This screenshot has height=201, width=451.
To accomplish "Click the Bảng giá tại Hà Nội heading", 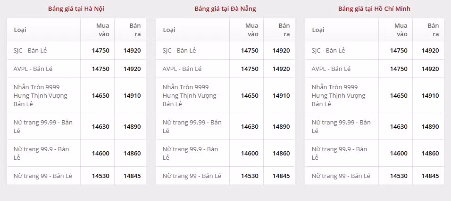I will (76, 9).
